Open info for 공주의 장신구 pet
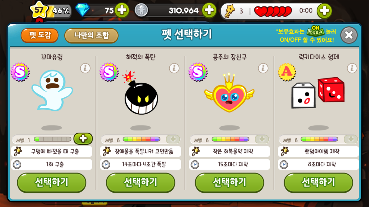The width and height of the screenshot is (369, 207). point(263,68)
